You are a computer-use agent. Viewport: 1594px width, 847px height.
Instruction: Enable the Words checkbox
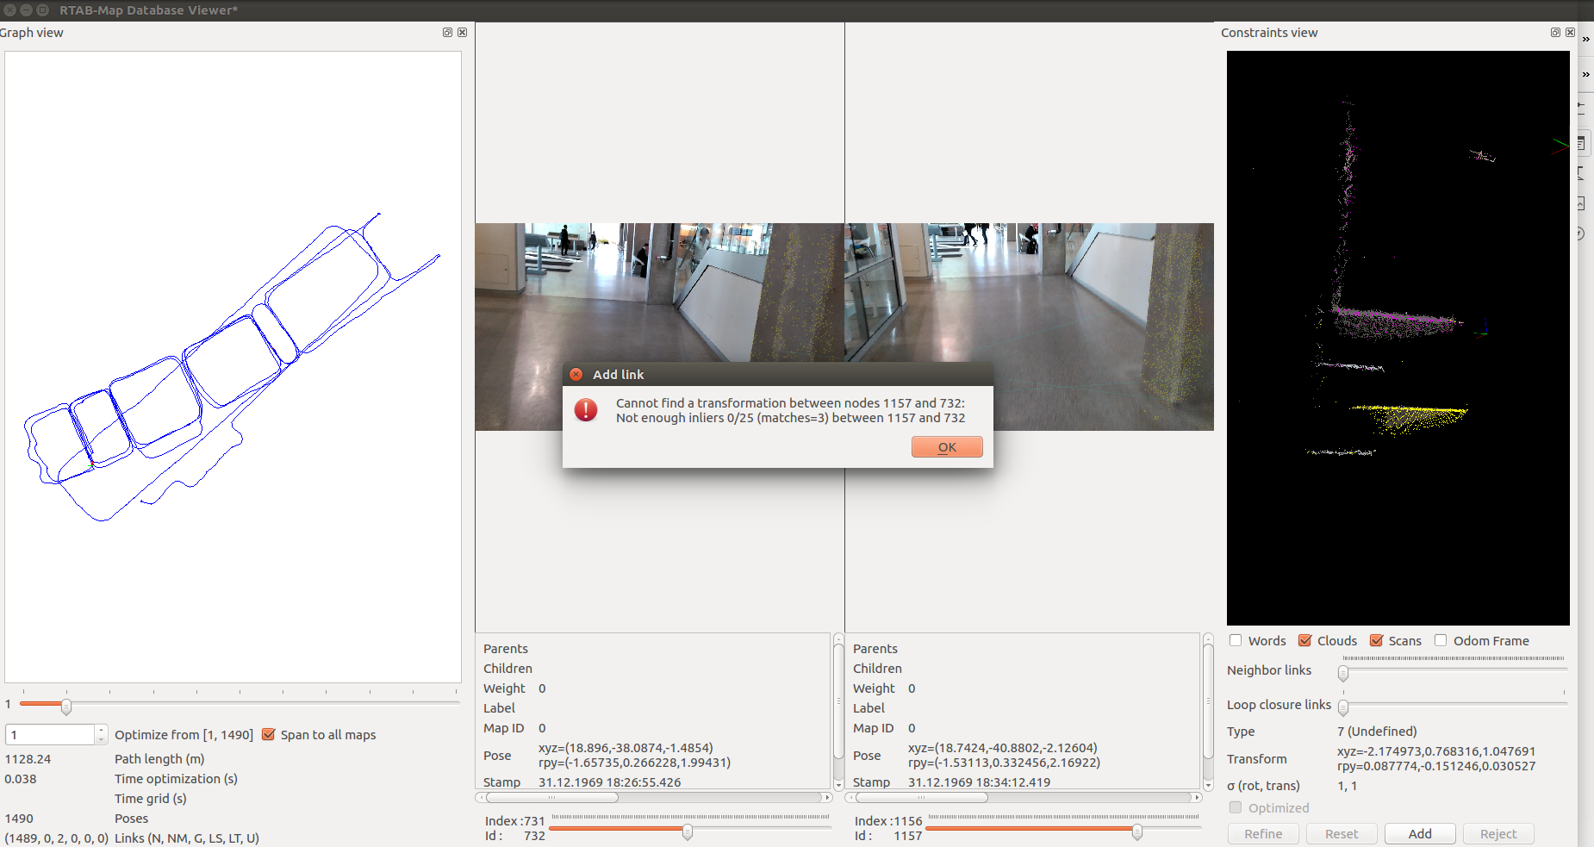[x=1236, y=640]
